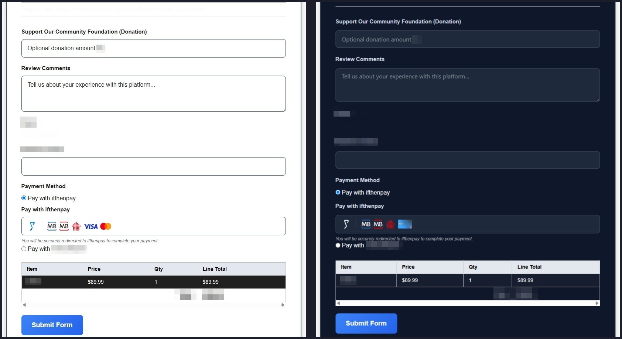
Task: Click the red Payshop icon in dark form
Action: tap(390, 224)
